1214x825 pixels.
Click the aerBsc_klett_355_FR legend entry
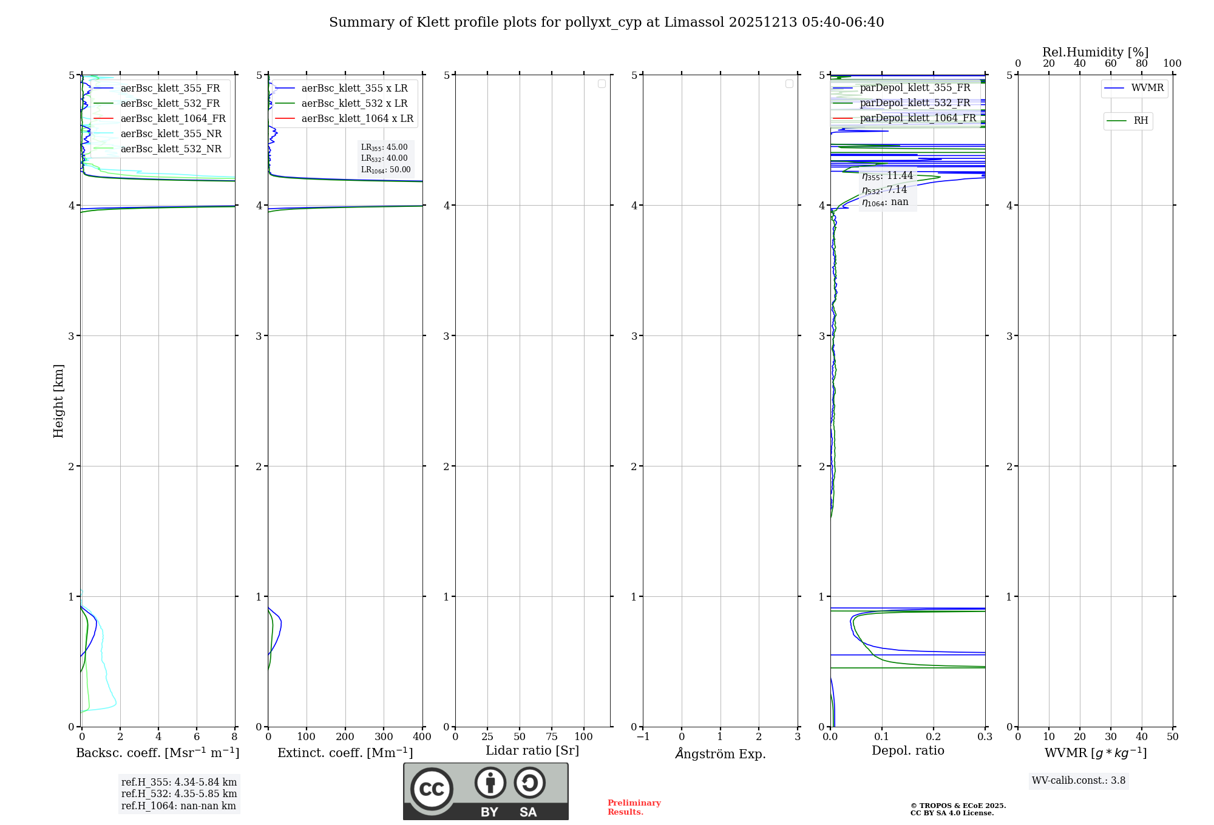170,89
